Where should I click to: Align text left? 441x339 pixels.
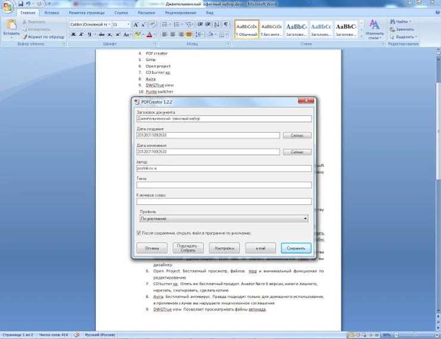click(165, 35)
